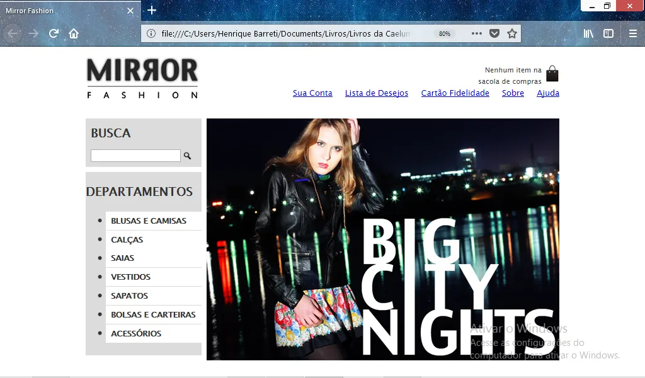Image resolution: width=645 pixels, height=378 pixels.
Task: Reload the Mirror Fashion page
Action: [x=53, y=34]
